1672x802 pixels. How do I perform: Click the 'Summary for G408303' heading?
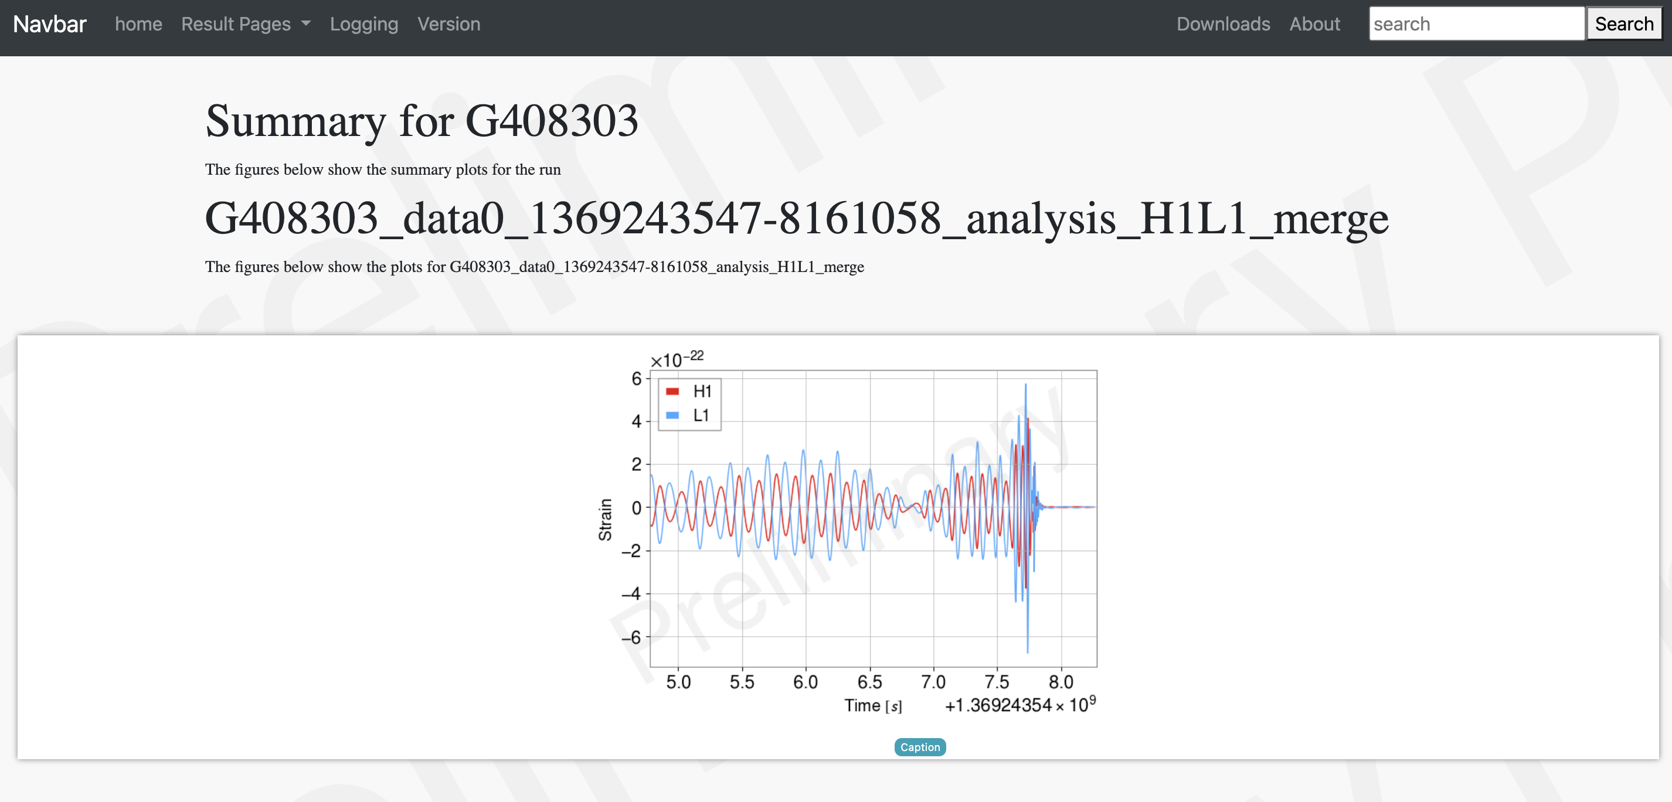pos(422,121)
